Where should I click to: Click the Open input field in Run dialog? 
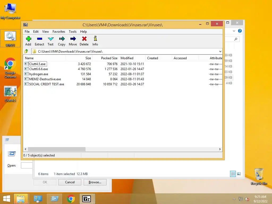pyautogui.click(x=27, y=165)
